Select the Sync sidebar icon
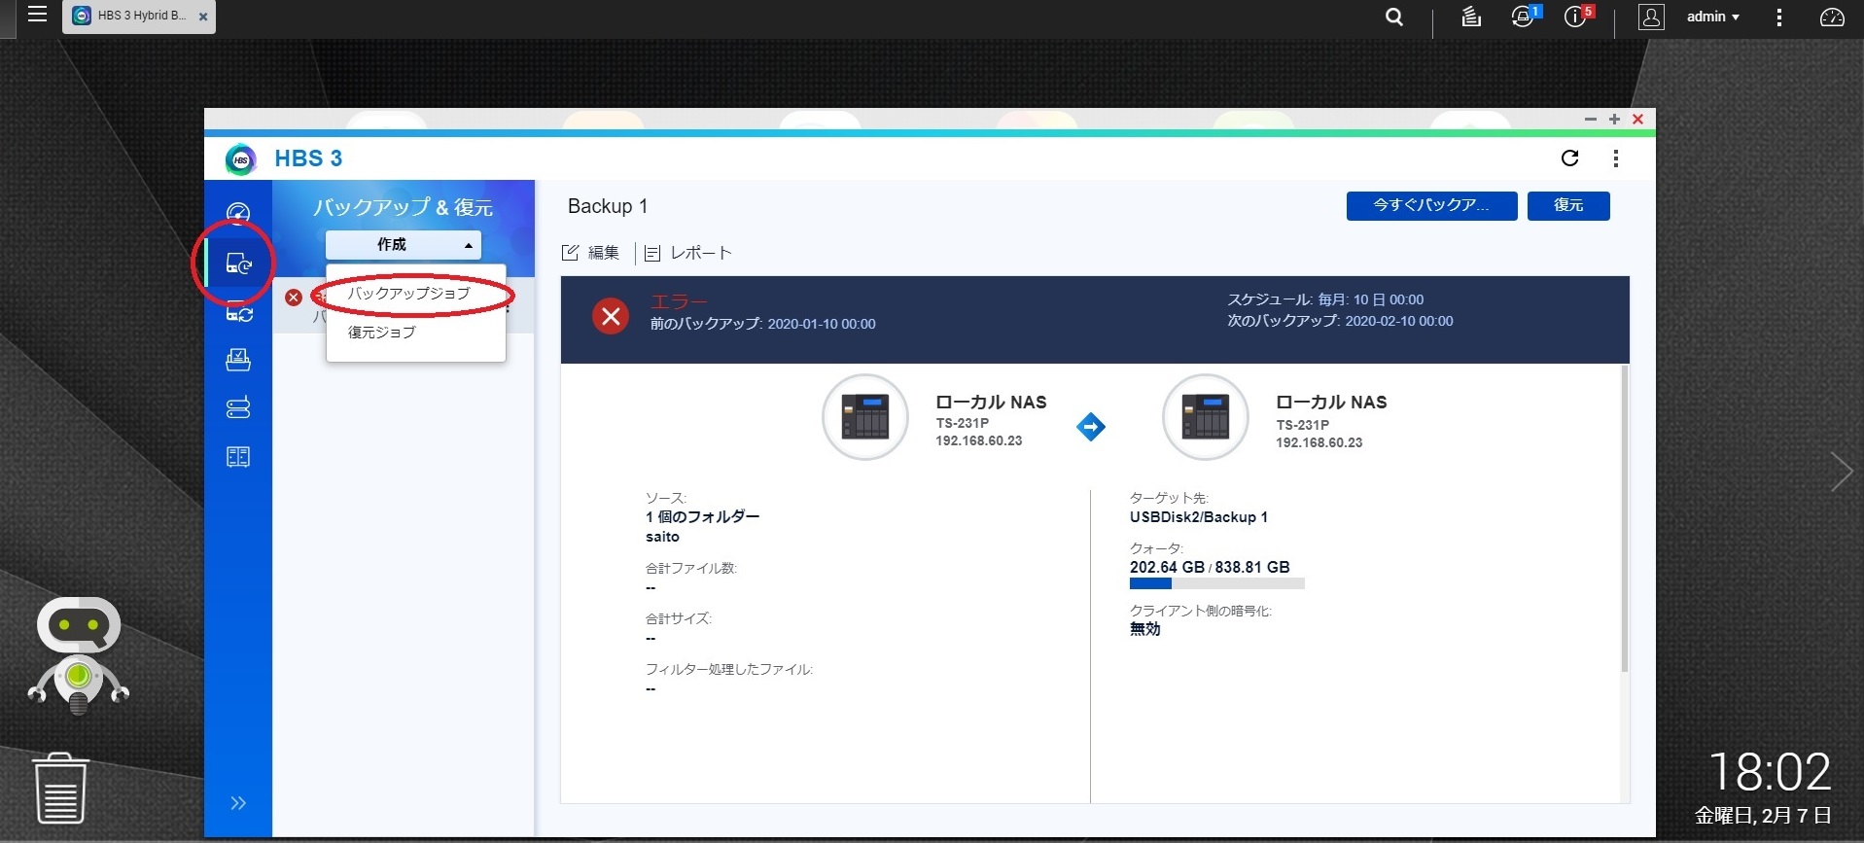1864x843 pixels. 238,312
